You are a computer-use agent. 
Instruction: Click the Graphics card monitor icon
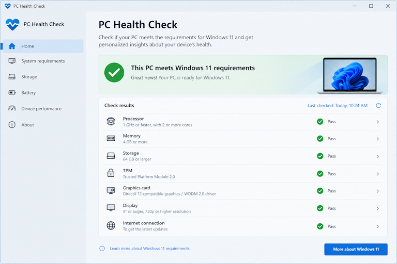(111, 190)
